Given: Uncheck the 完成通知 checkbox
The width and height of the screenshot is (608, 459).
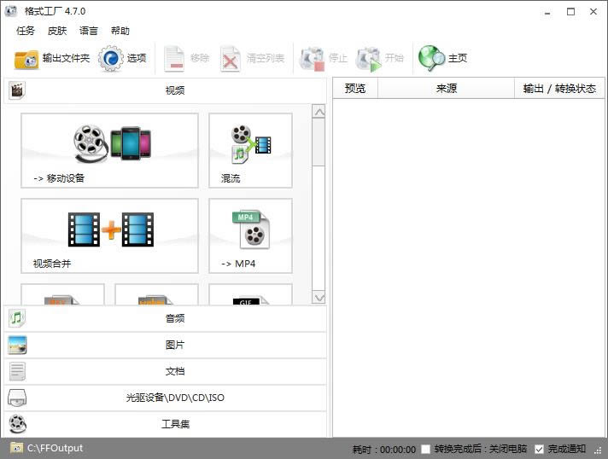Looking at the screenshot, I should [x=539, y=449].
